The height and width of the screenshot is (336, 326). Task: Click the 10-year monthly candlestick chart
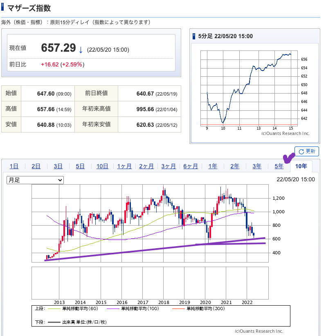(150, 223)
